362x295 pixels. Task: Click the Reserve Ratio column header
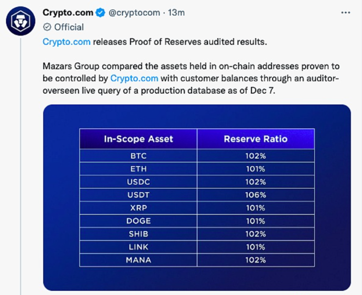click(256, 139)
